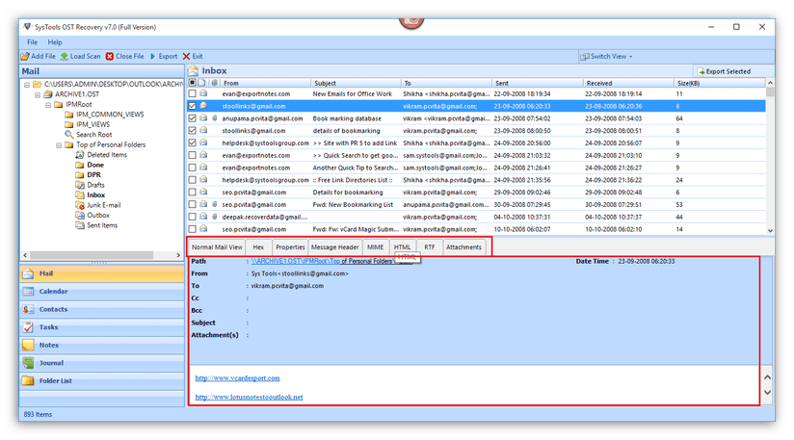The image size is (794, 440).
Task: Click the Add File toolbar icon
Action: coord(25,56)
